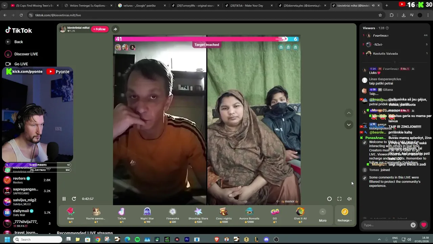Enter fullscreen mode on the video player

(339, 199)
